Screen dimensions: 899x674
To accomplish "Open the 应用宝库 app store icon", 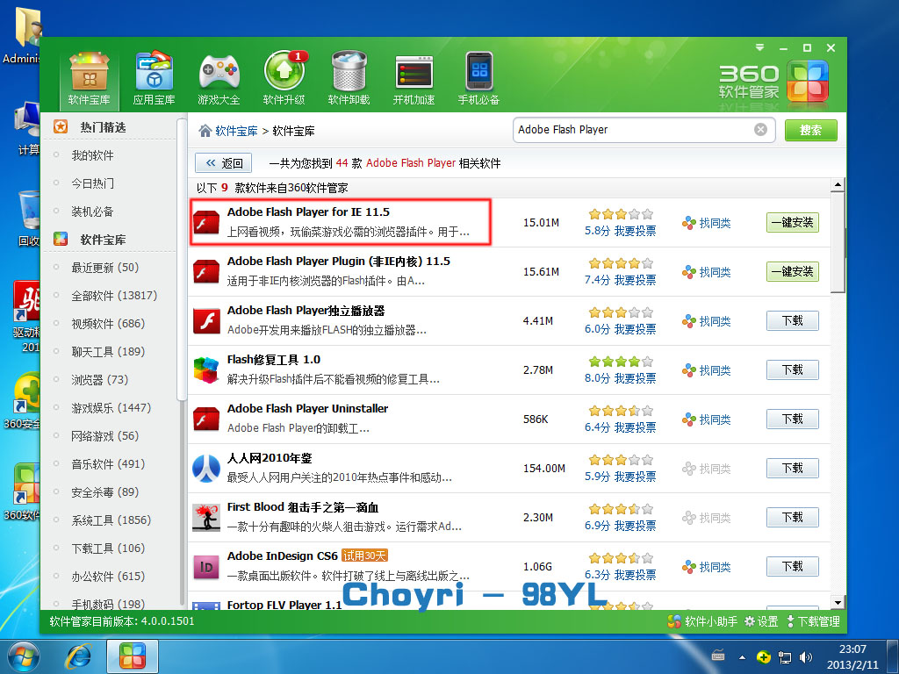I will click(154, 72).
